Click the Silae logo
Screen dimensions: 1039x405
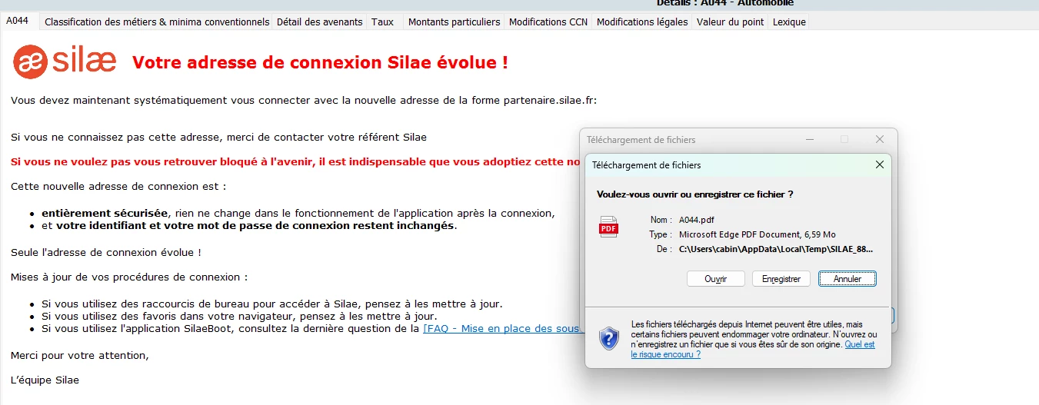(x=65, y=60)
